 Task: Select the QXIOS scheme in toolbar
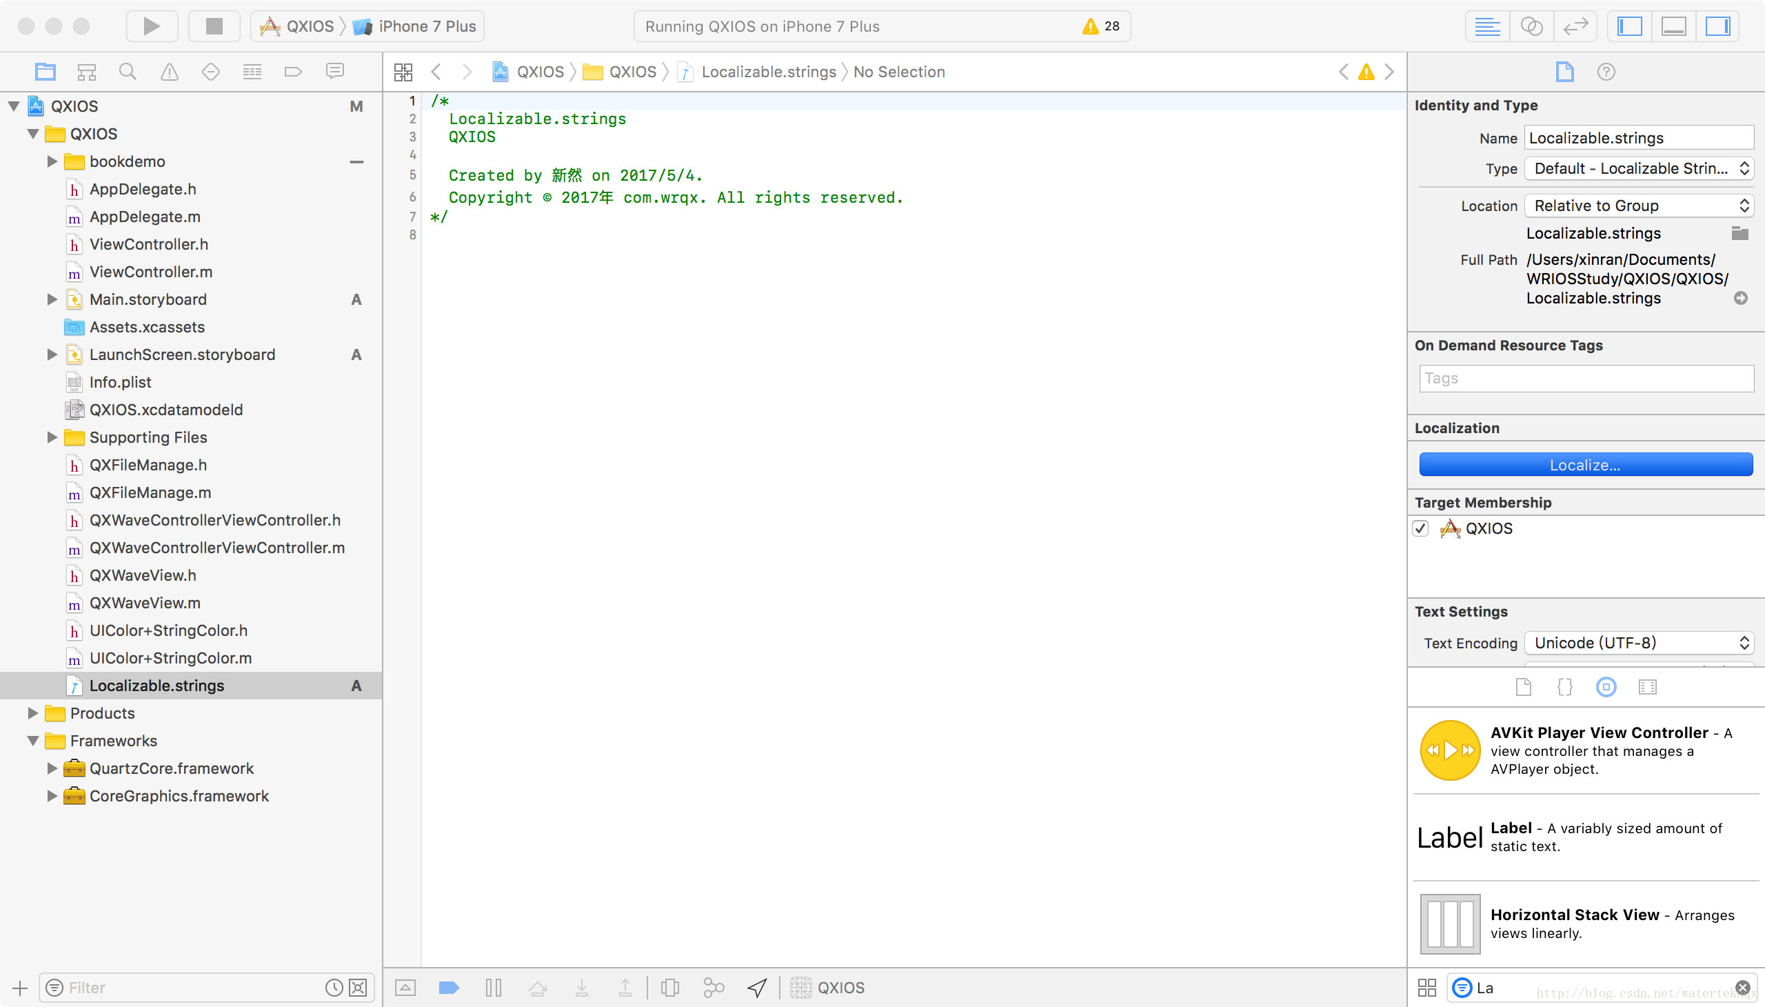coord(296,26)
